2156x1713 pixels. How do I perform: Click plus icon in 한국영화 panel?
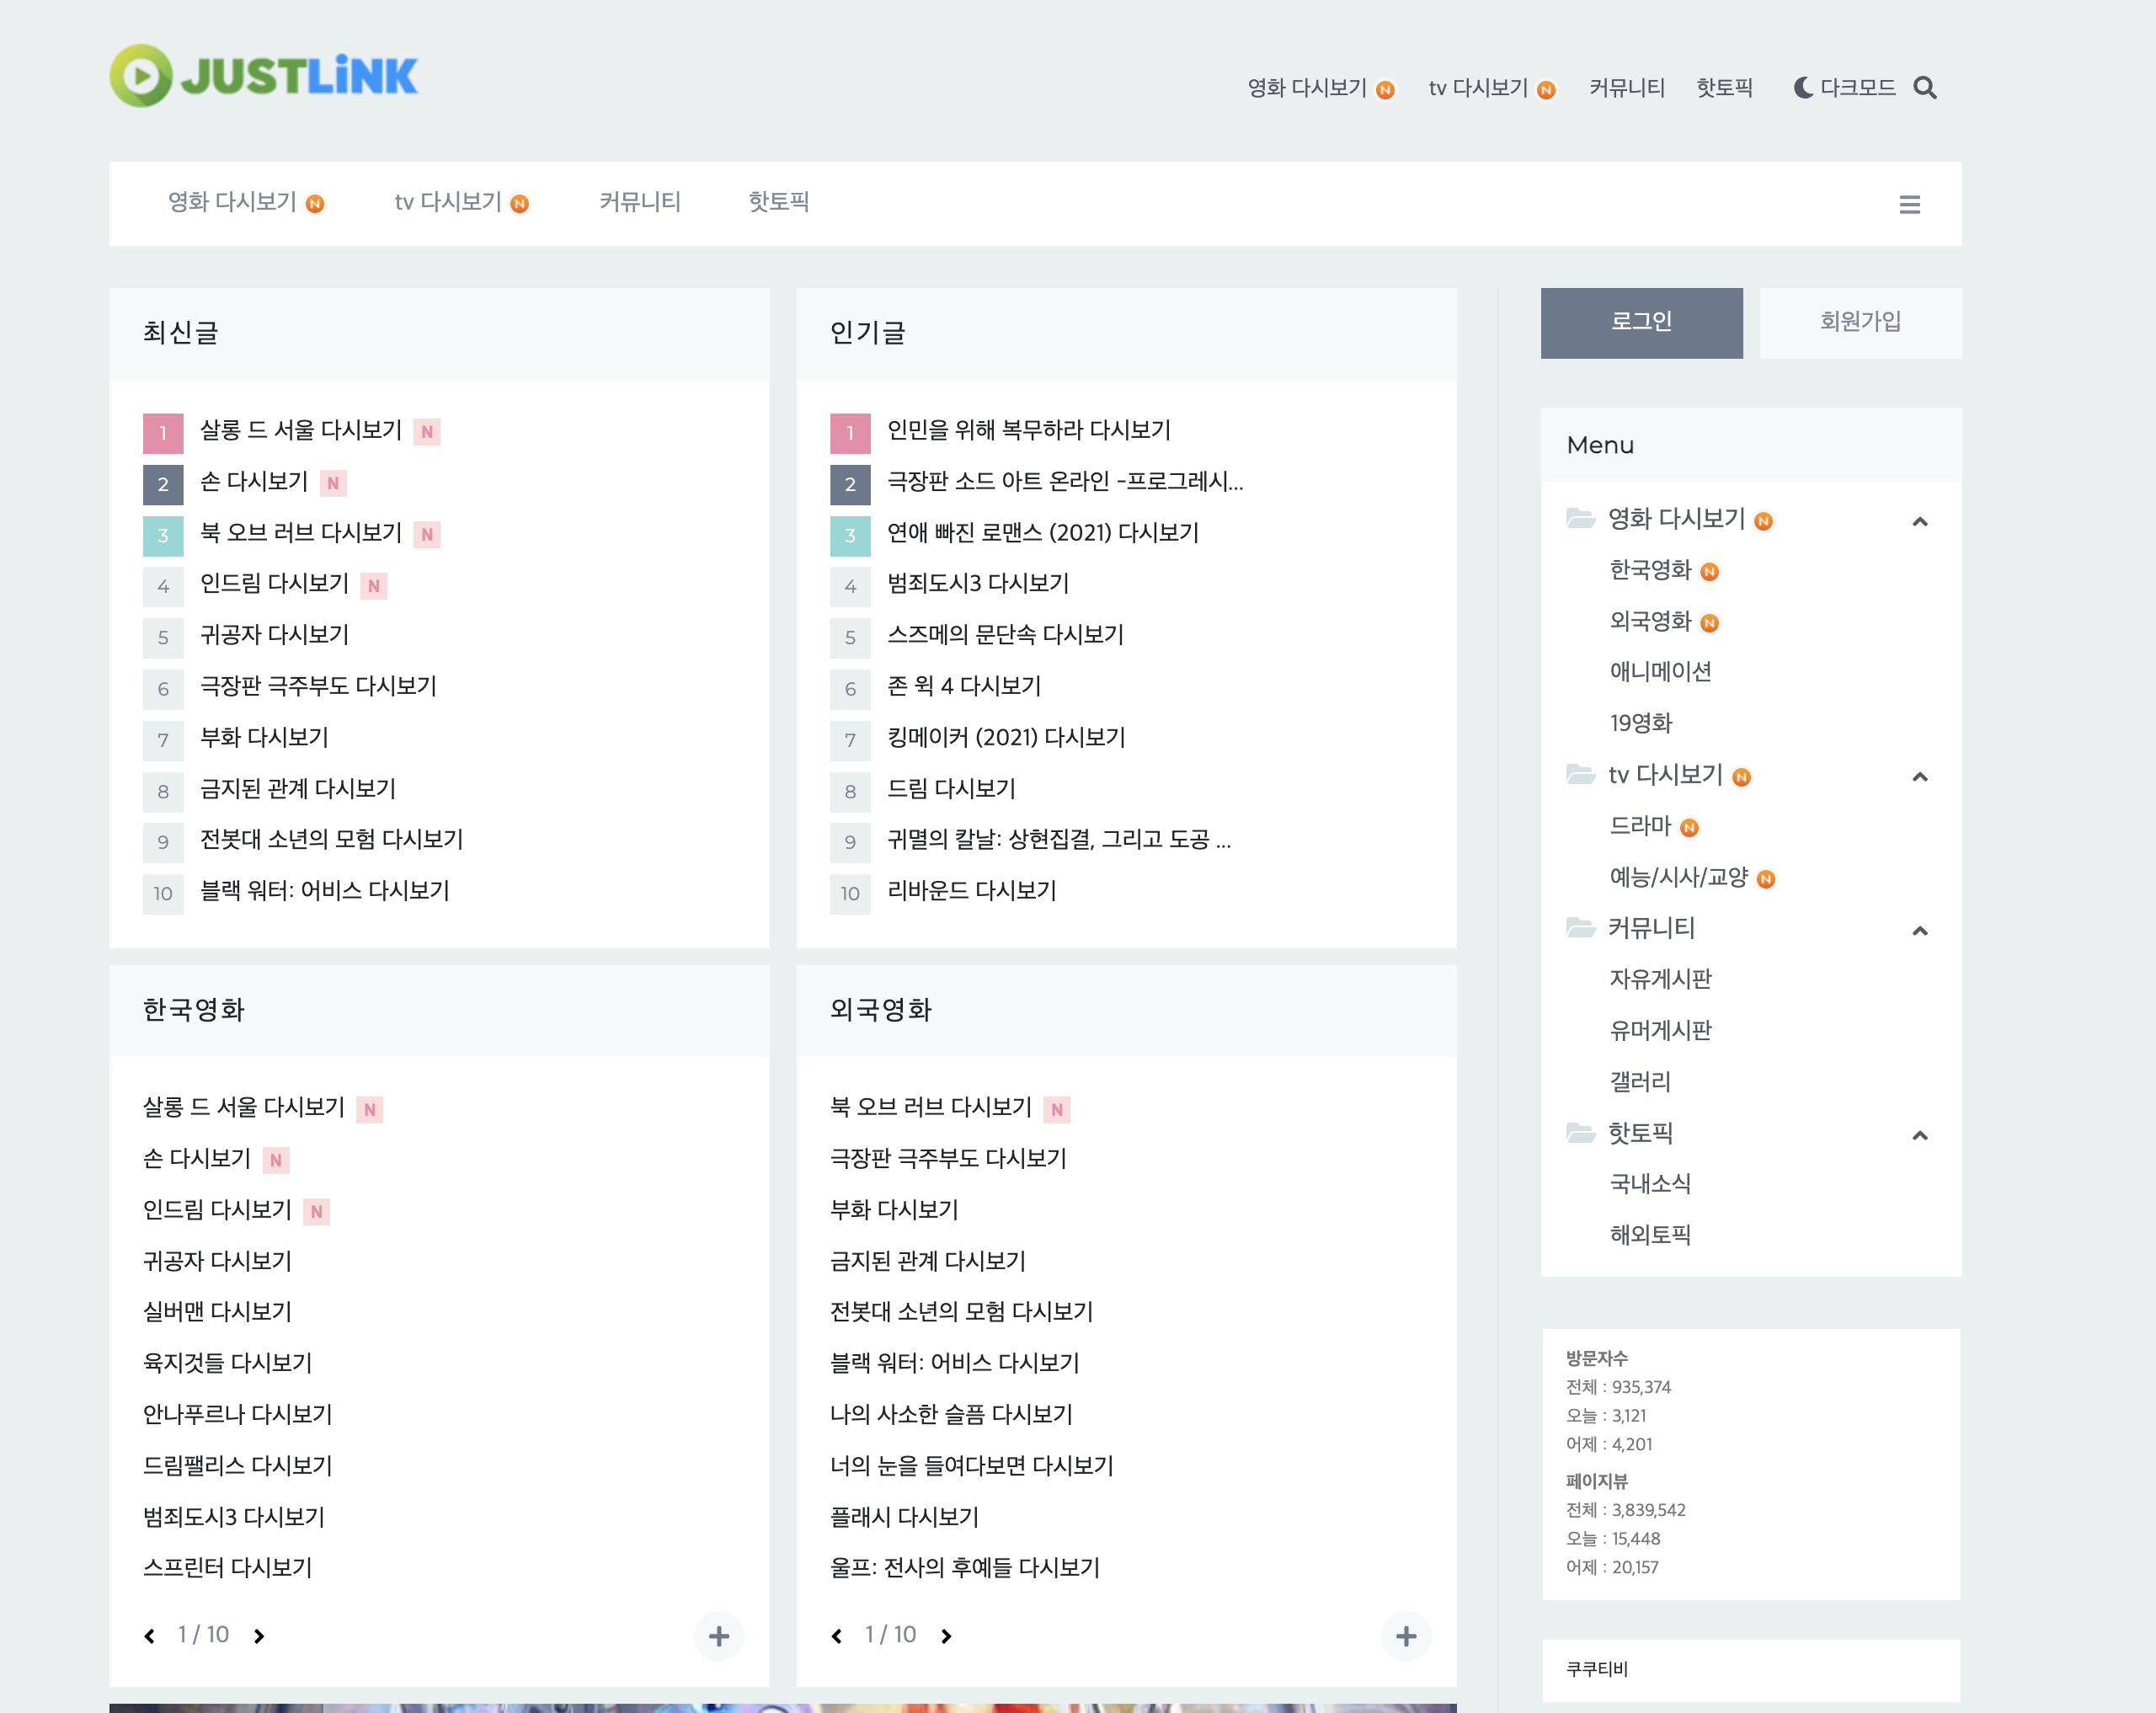coord(718,1636)
